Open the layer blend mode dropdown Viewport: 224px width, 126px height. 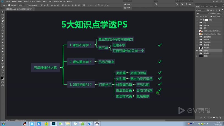[203, 13]
